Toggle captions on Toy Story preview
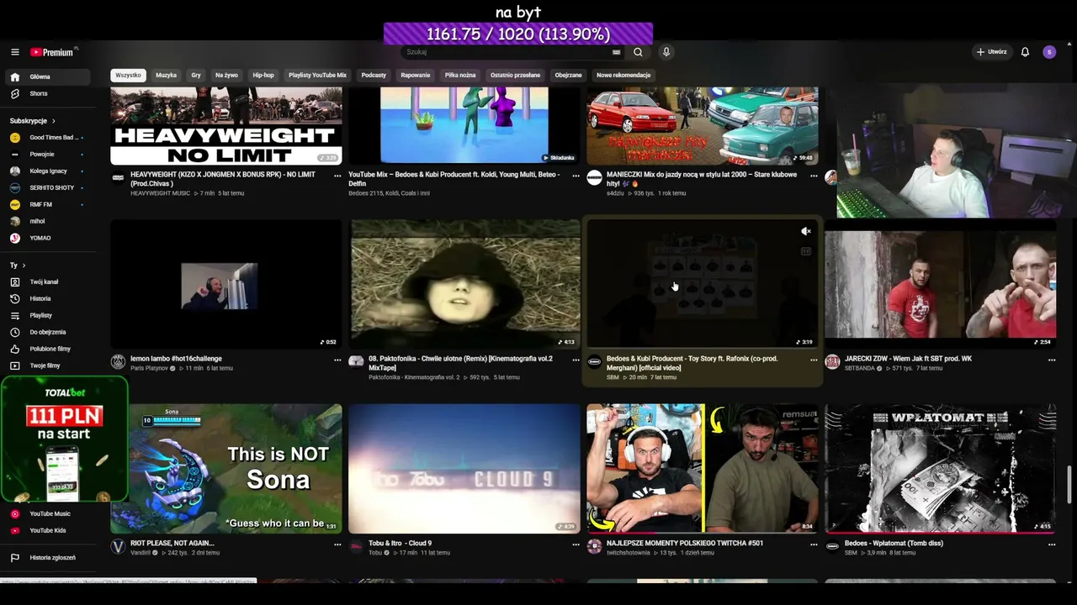 click(805, 250)
